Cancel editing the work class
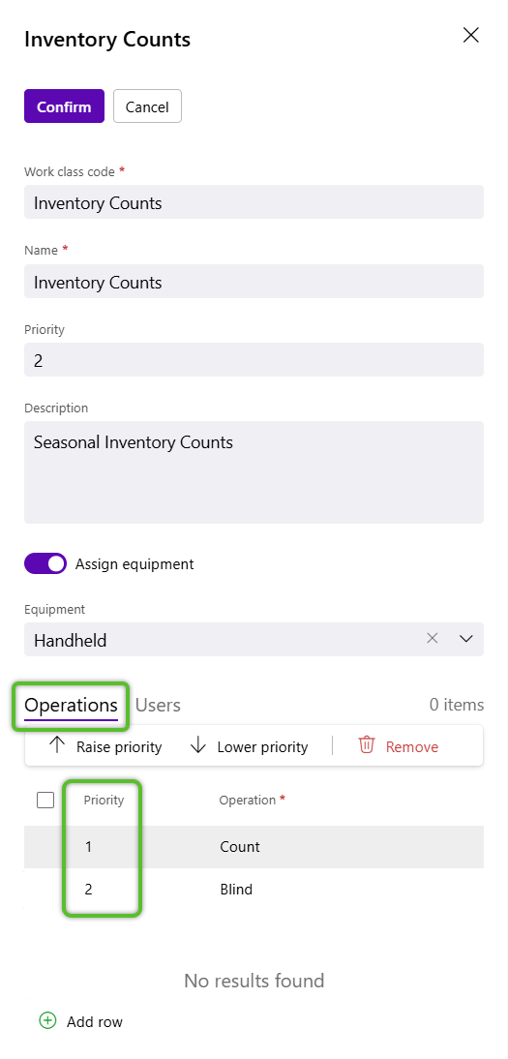 (147, 106)
